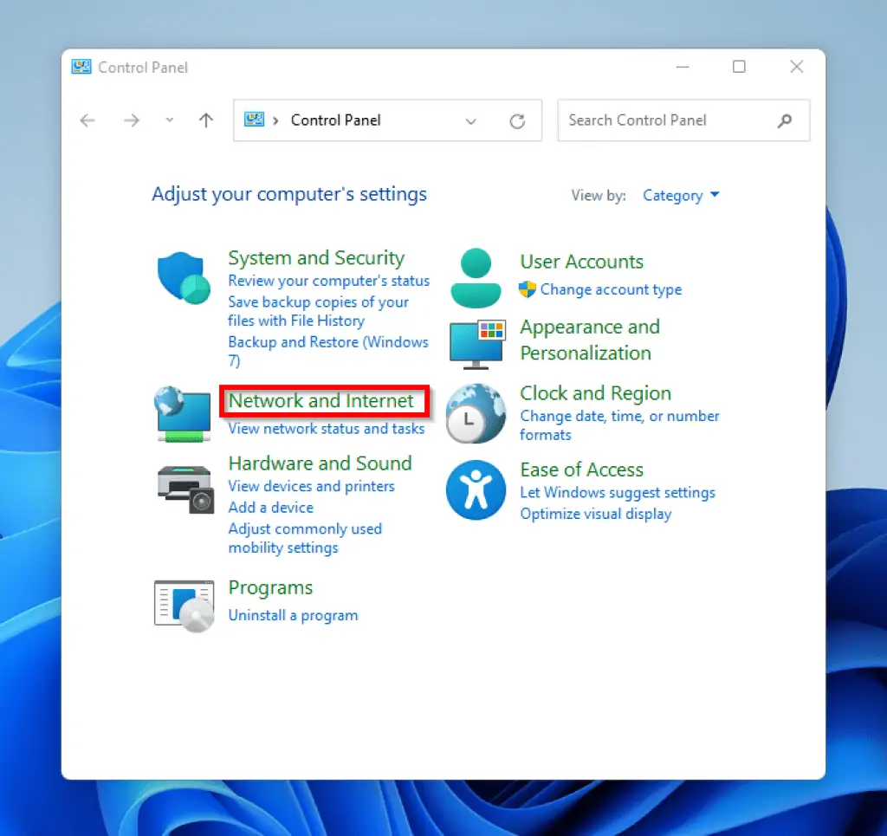887x836 pixels.
Task: Open recent locations with the navigation chevron
Action: [169, 120]
